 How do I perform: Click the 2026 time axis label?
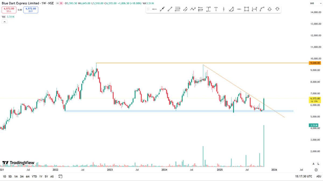274,170
